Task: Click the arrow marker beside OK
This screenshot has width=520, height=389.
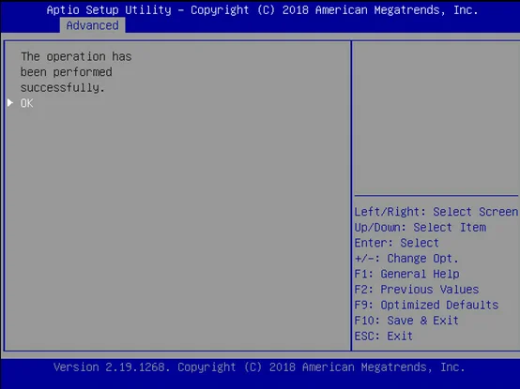Action: [x=10, y=103]
